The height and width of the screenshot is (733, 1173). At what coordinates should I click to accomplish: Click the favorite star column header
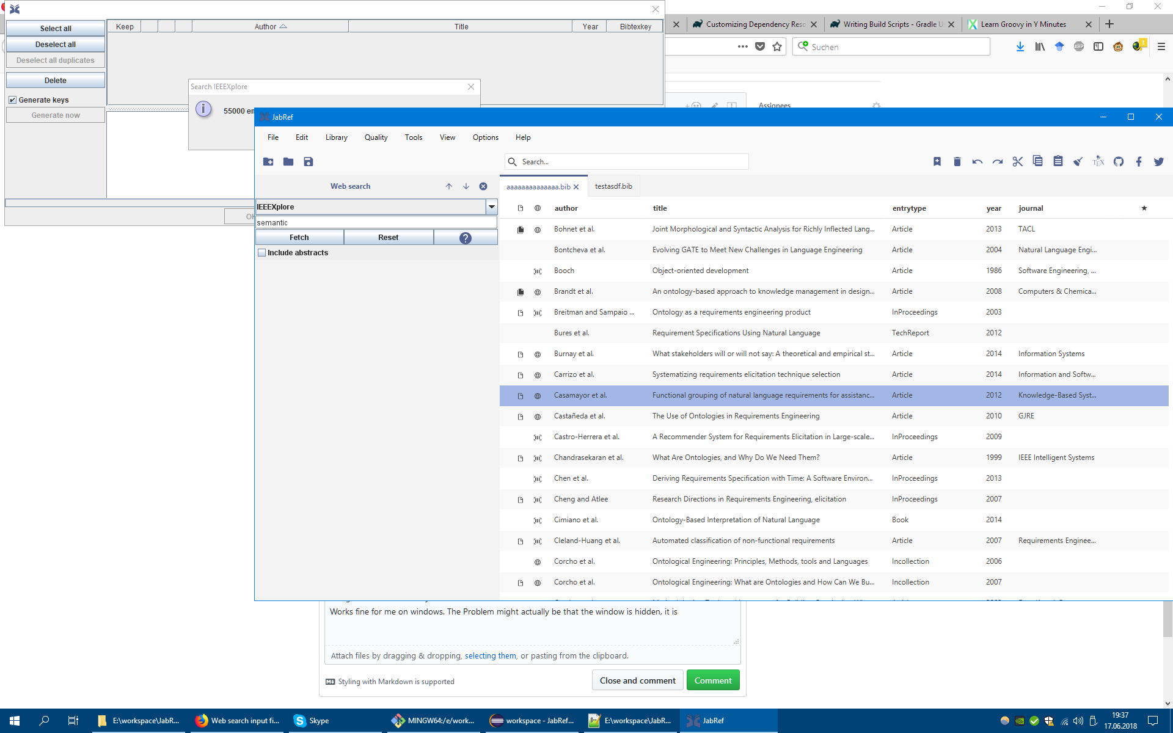pyautogui.click(x=1144, y=208)
